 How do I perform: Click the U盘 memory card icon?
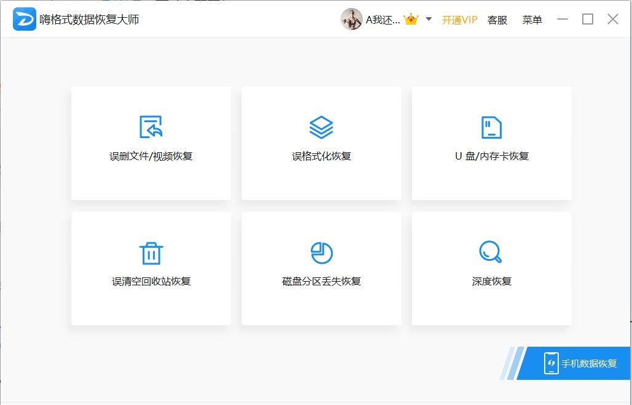pos(491,127)
